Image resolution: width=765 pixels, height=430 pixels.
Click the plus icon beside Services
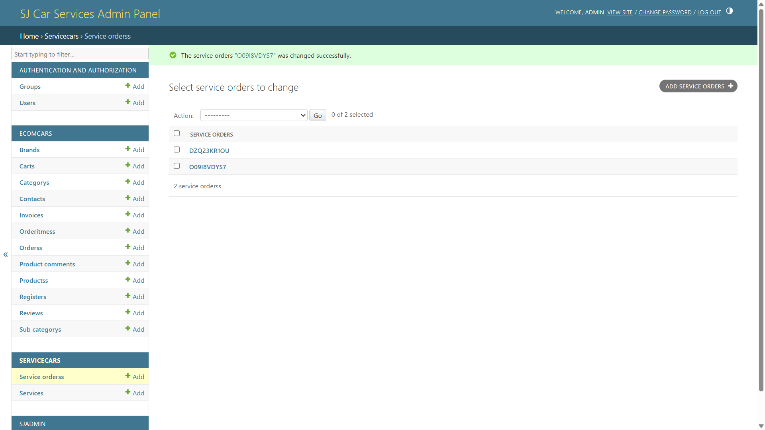click(128, 392)
